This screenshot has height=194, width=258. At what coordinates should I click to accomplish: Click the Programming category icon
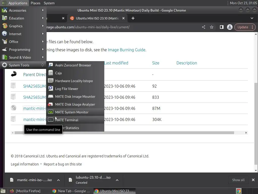[5, 50]
